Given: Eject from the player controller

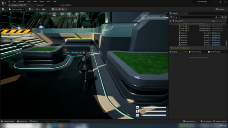Looking at the screenshot, I should [63, 9].
